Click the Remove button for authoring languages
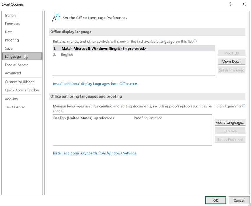Screen dimensions: 251x206 230,131
